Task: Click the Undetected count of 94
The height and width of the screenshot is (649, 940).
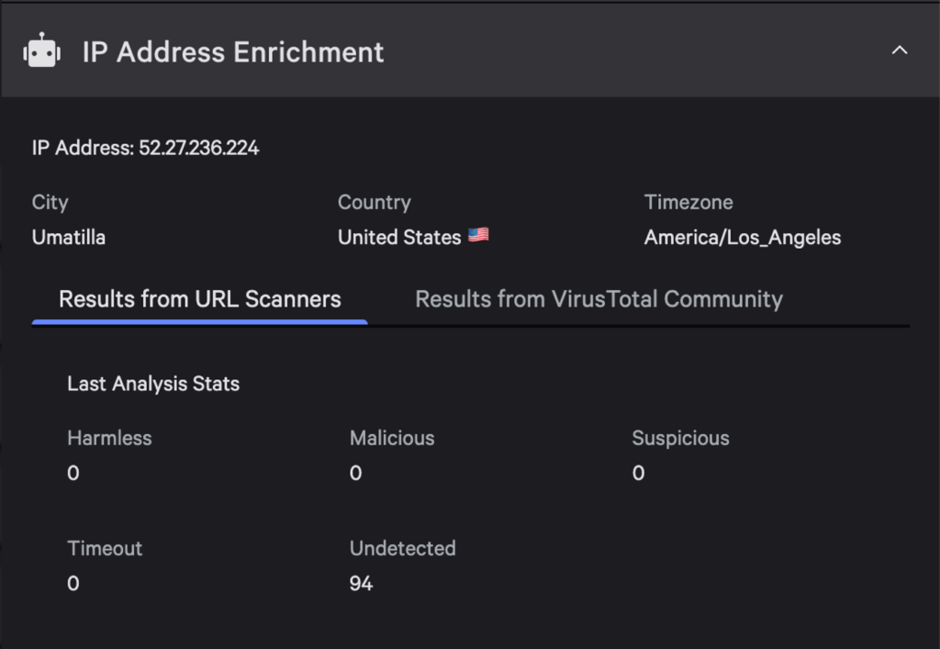Action: coord(361,584)
